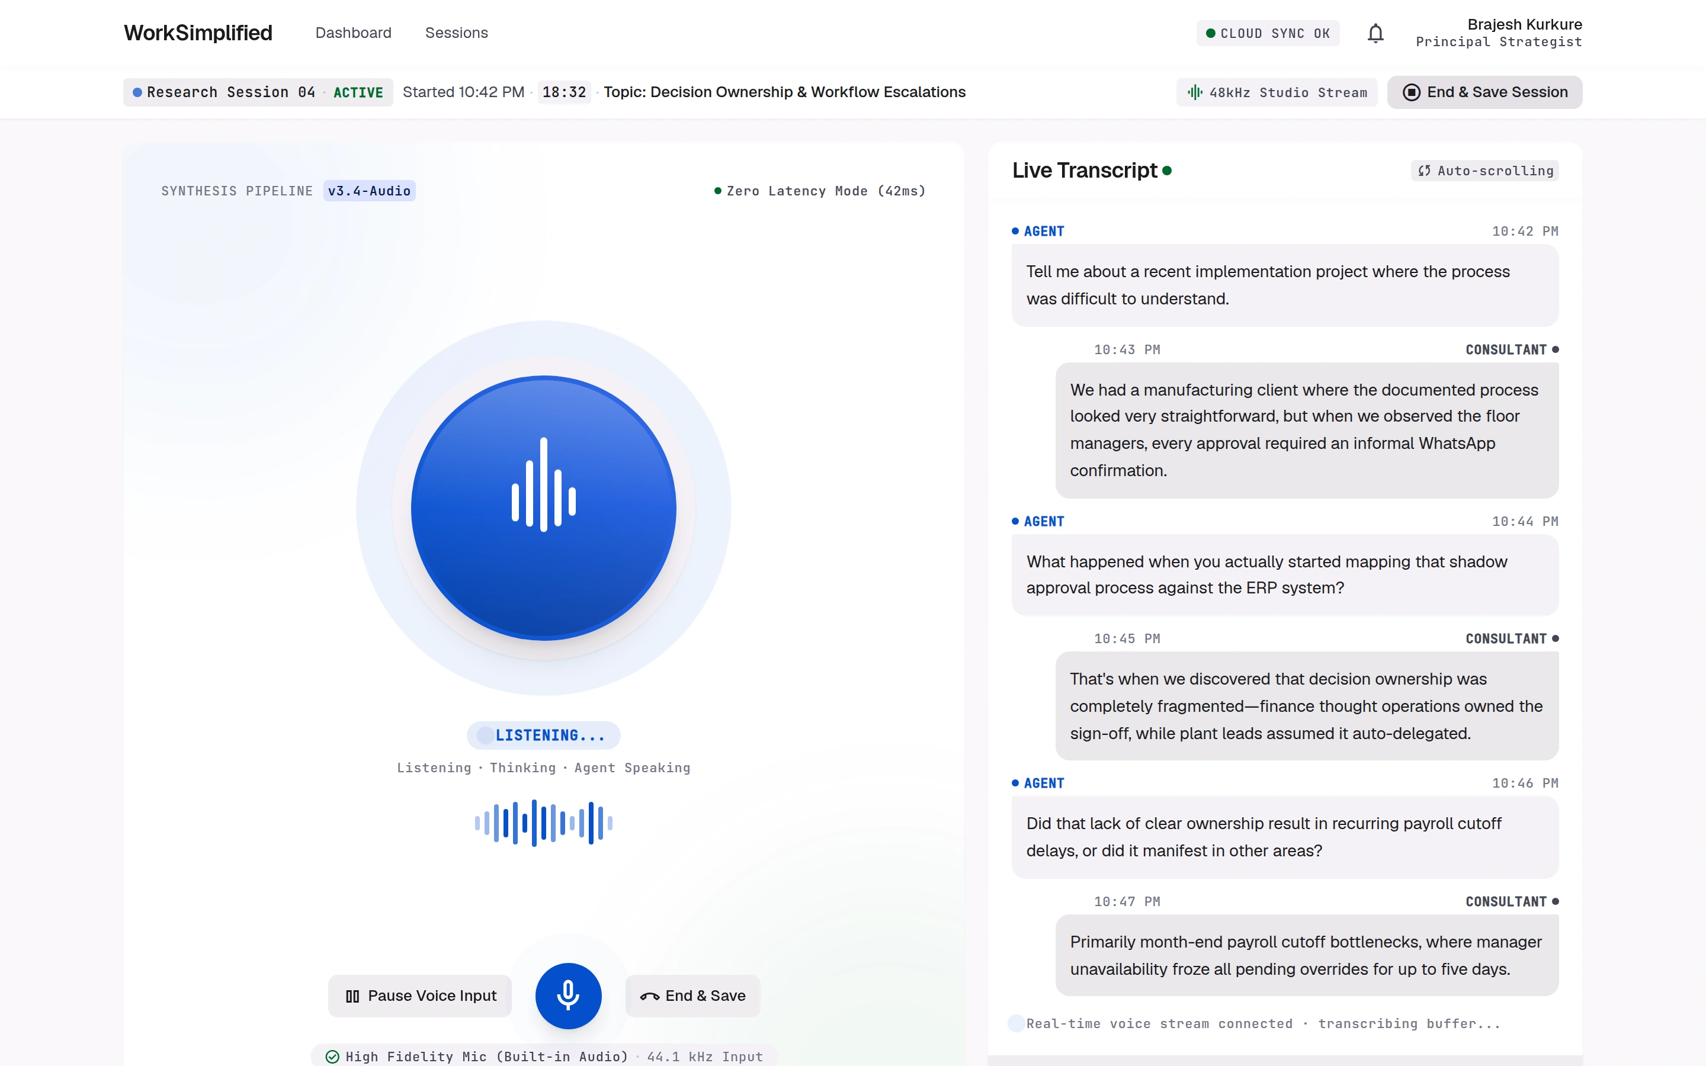Click the Zero Latency Mode (42ms) indicator
1706x1066 pixels.
pyautogui.click(x=820, y=191)
